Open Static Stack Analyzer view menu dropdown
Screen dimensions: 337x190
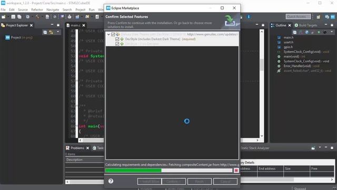coord(320,148)
